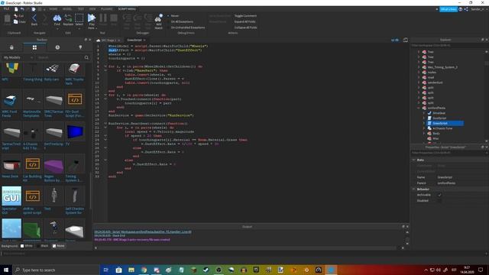
Task: Open the notification center icon
Action: 481,270
